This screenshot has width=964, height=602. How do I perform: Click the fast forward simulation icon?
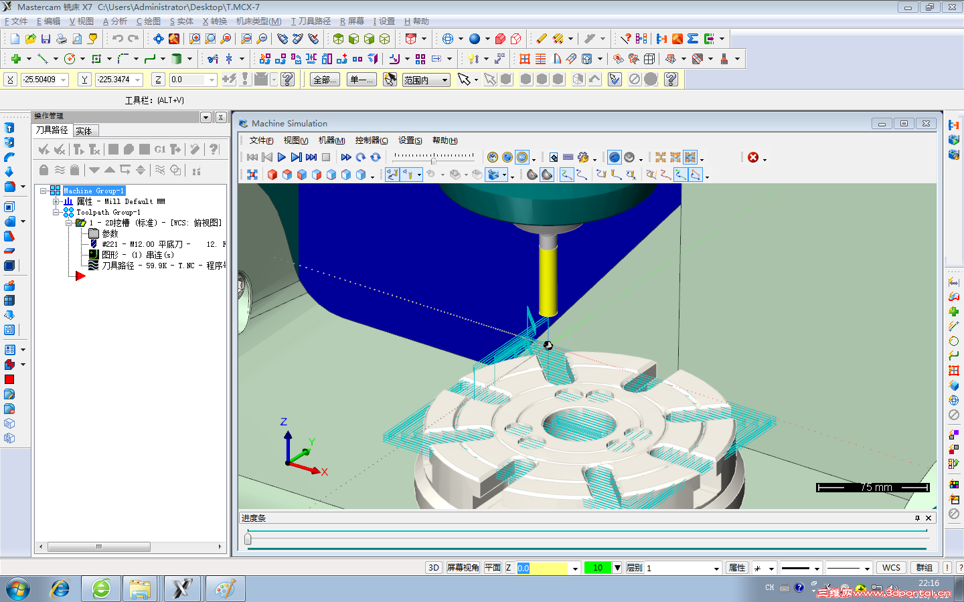(346, 157)
